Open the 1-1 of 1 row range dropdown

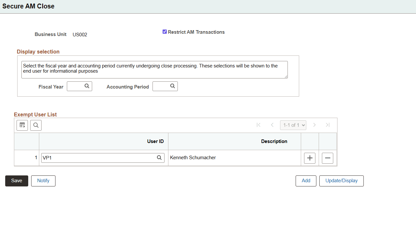click(293, 125)
